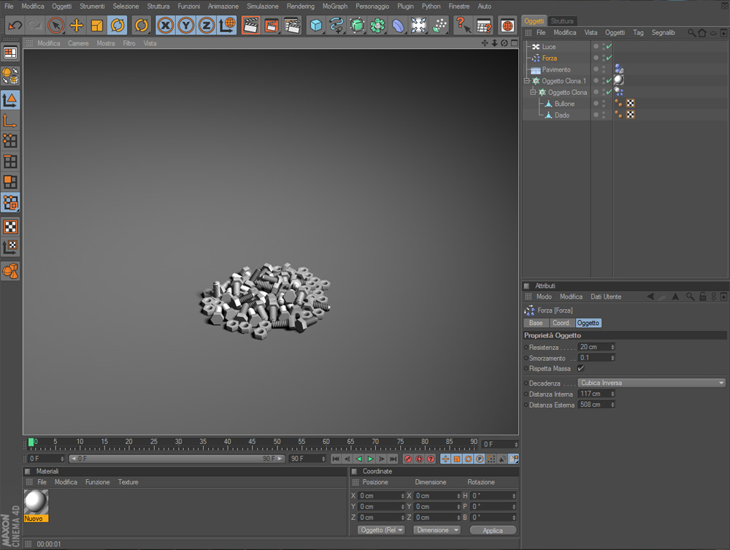Image resolution: width=730 pixels, height=550 pixels.
Task: Switch to the Struttura tab
Action: coord(562,21)
